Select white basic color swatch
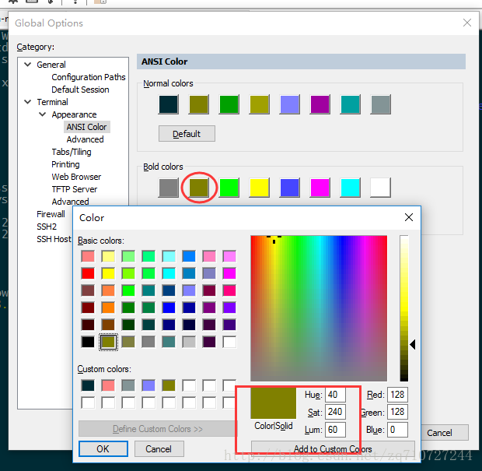This screenshot has width=482, height=471. [229, 342]
